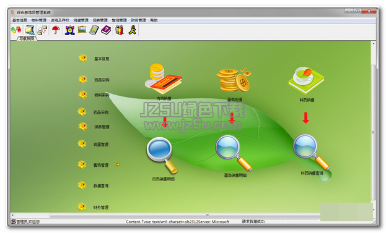Open the 进鸡及存栏 menu
Image resolution: width=386 pixels, height=233 pixels.
(60, 20)
